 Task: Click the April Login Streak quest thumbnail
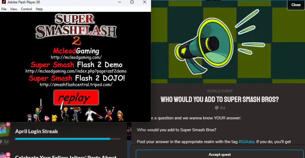coord(4,130)
